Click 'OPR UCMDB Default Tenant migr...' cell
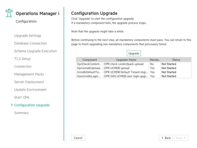 pos(126,72)
